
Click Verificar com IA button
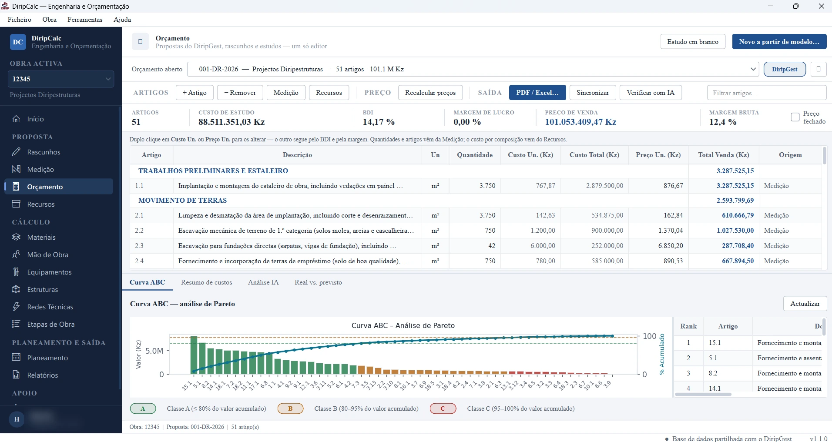(x=651, y=93)
